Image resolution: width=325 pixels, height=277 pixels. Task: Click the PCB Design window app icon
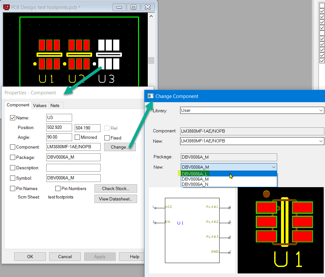coord(6,7)
